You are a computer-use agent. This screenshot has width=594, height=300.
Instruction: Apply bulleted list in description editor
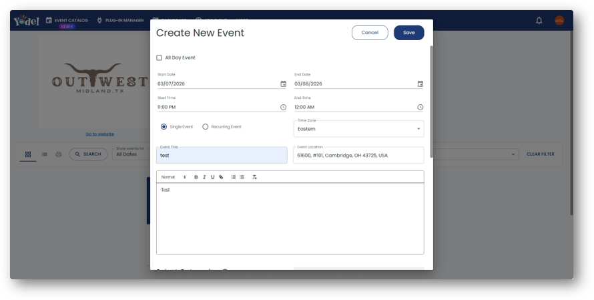point(242,177)
